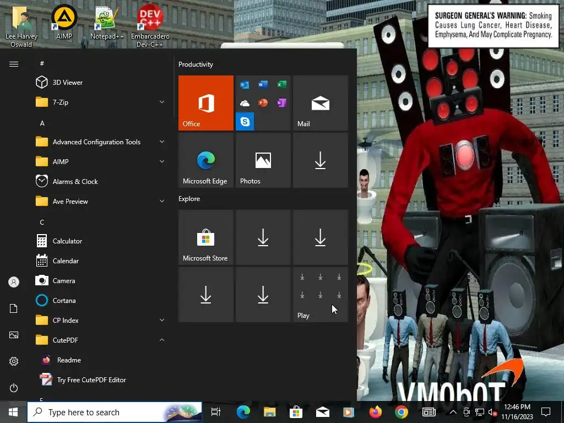Launch Calculator from the app list

click(99, 241)
